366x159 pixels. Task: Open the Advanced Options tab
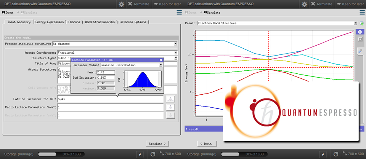pos(133,22)
